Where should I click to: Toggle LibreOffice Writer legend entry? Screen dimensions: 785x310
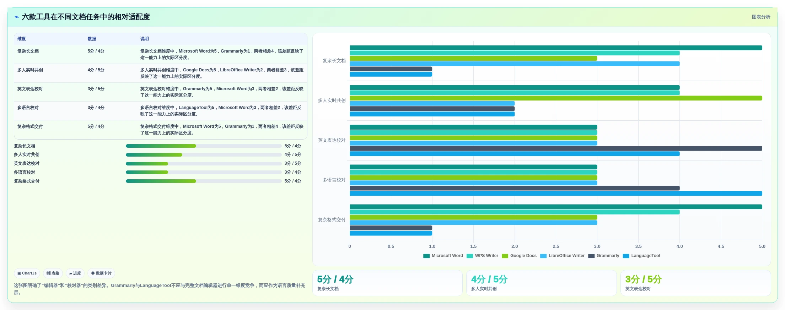[562, 256]
